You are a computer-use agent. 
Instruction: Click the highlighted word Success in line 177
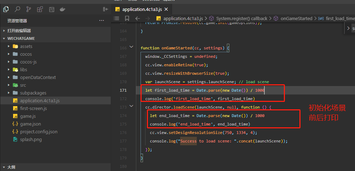coord(189,141)
